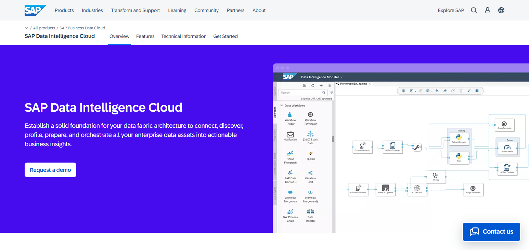Screen dimensions: 529x250
Task: Open the Partners menu
Action: click(x=236, y=10)
